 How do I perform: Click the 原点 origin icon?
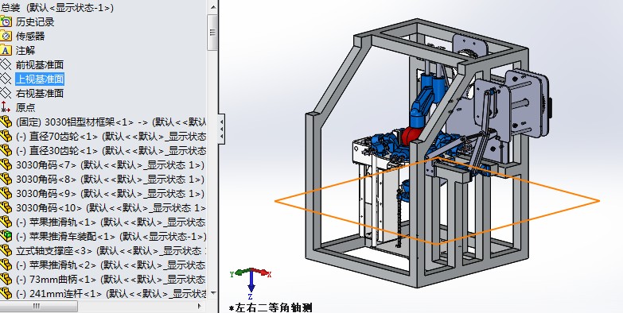6,107
